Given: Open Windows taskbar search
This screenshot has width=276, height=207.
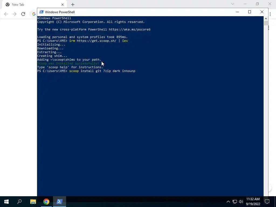Looking at the screenshot, I should (19, 202).
